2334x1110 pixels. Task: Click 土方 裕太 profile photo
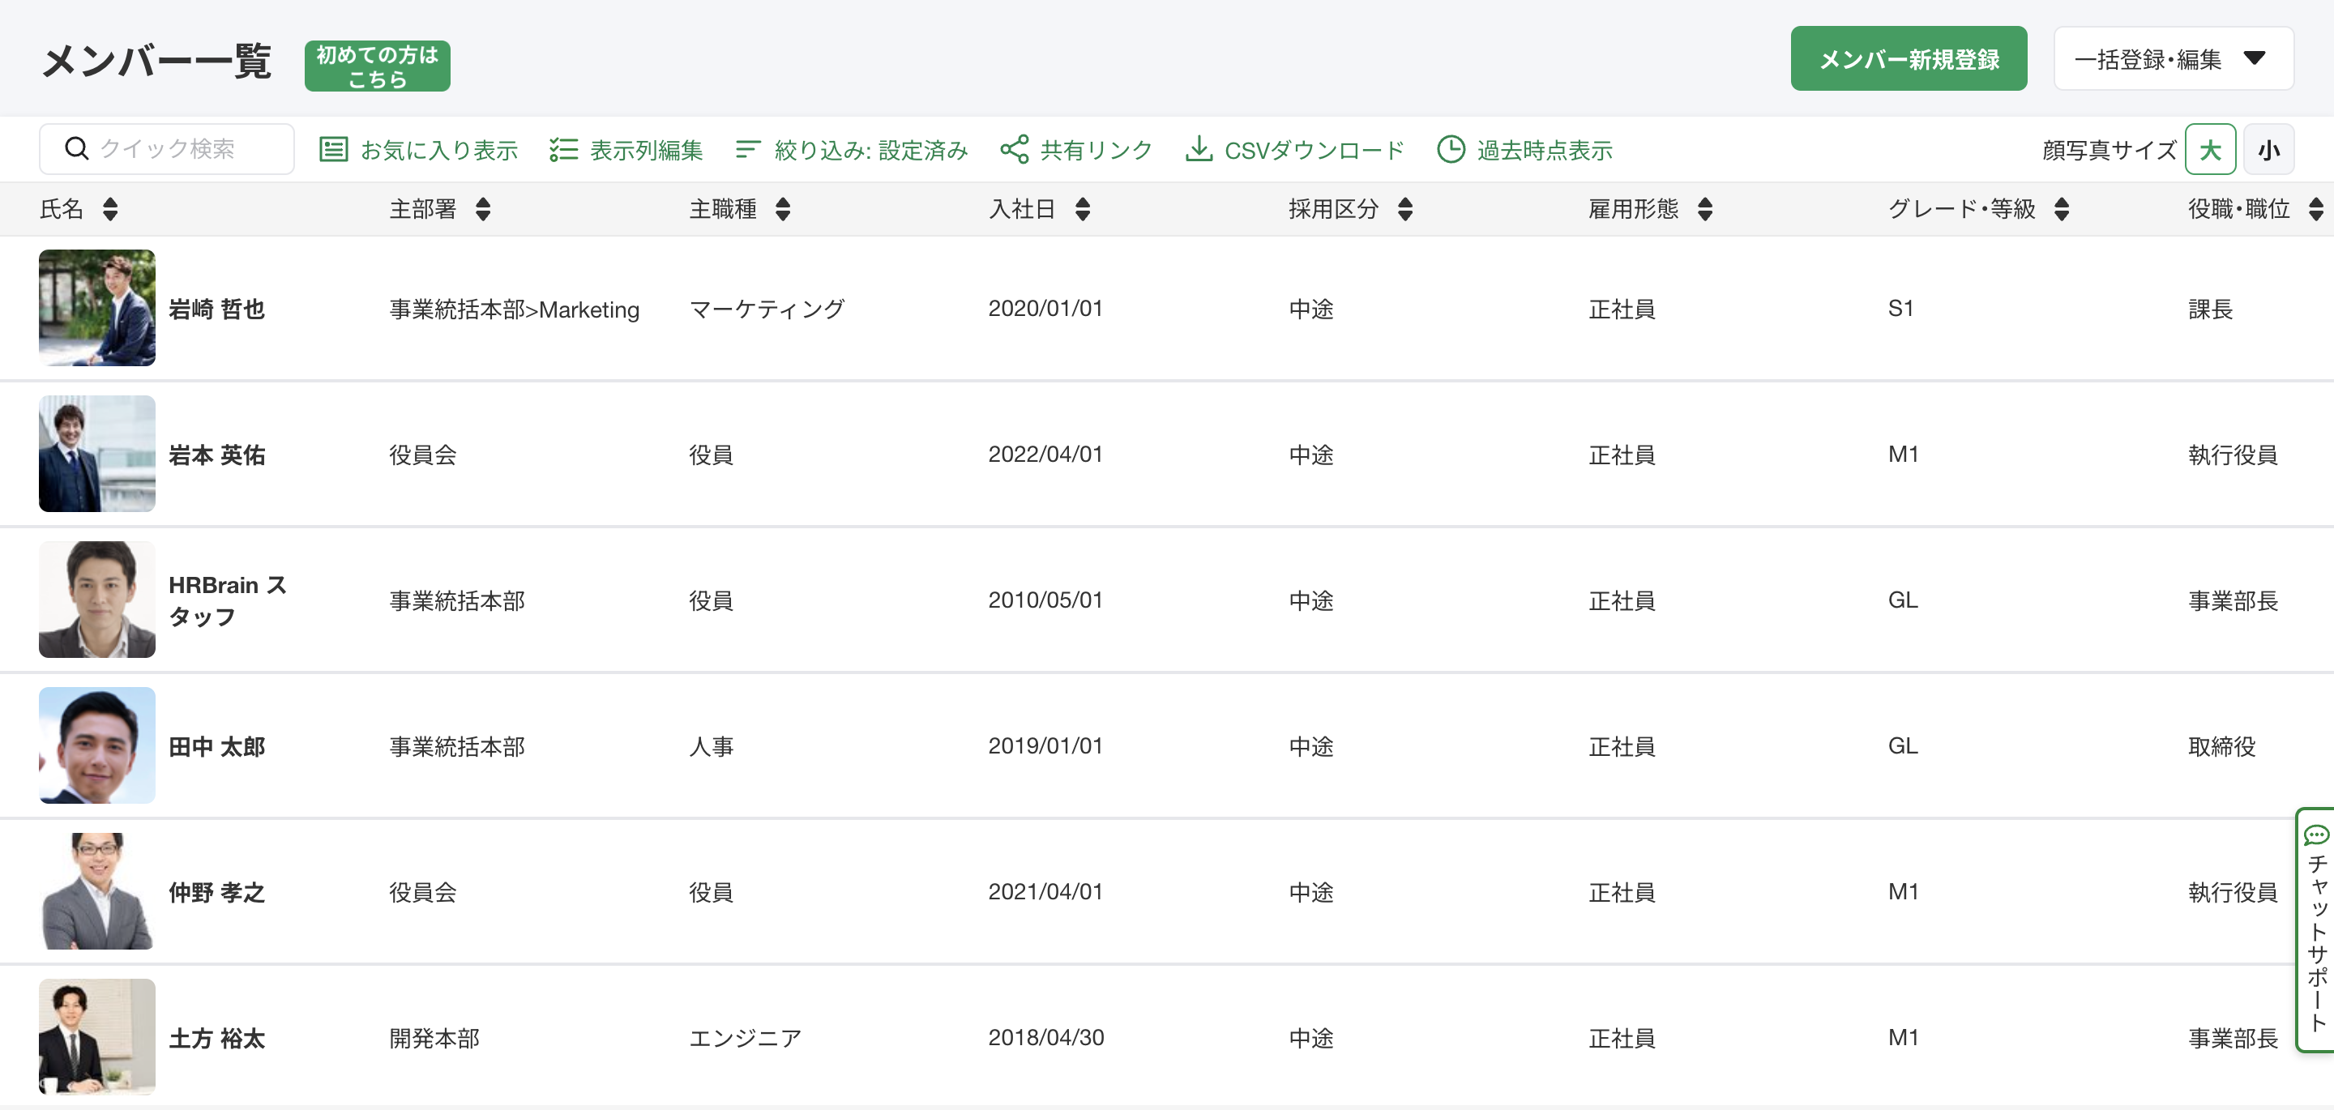[x=97, y=1038]
